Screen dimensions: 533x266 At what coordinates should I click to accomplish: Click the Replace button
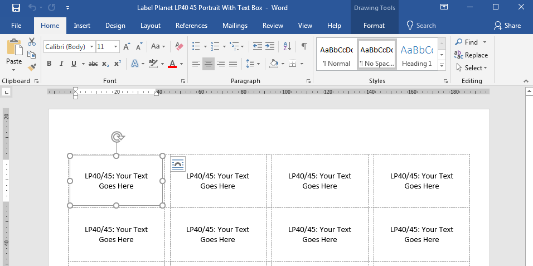point(471,55)
